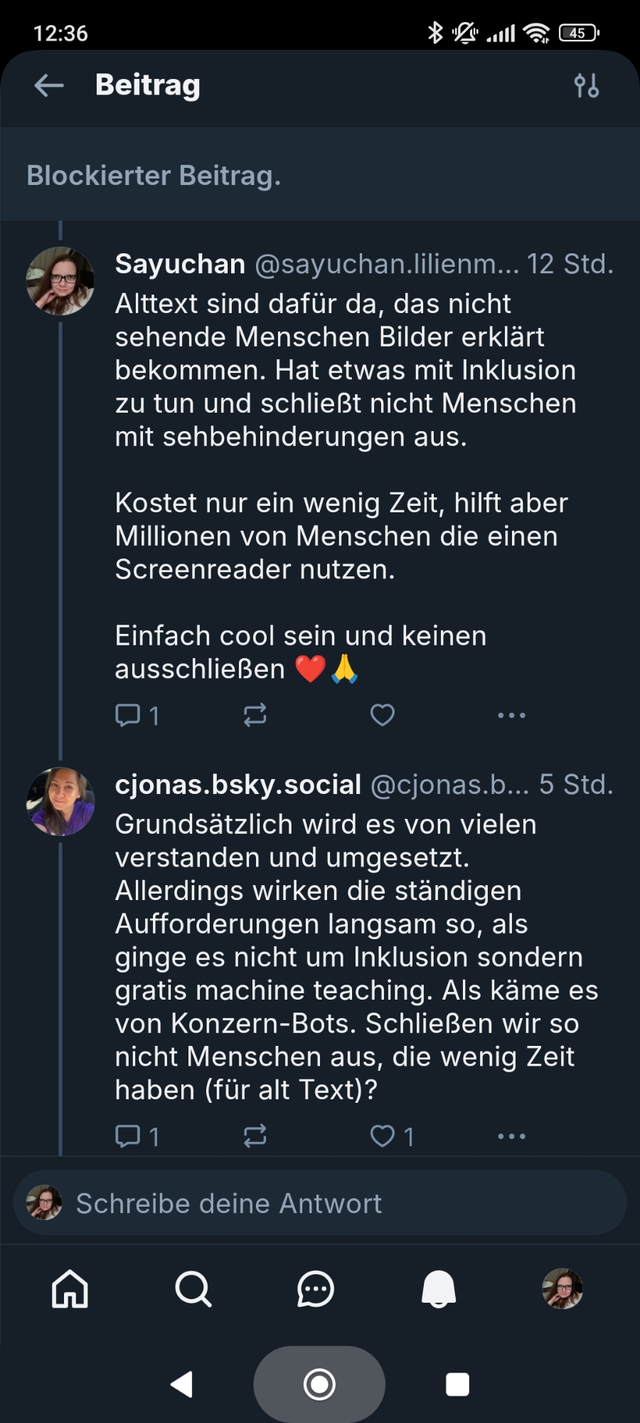The height and width of the screenshot is (1423, 640).
Task: Open more options on Sayuchan's post
Action: 511,714
